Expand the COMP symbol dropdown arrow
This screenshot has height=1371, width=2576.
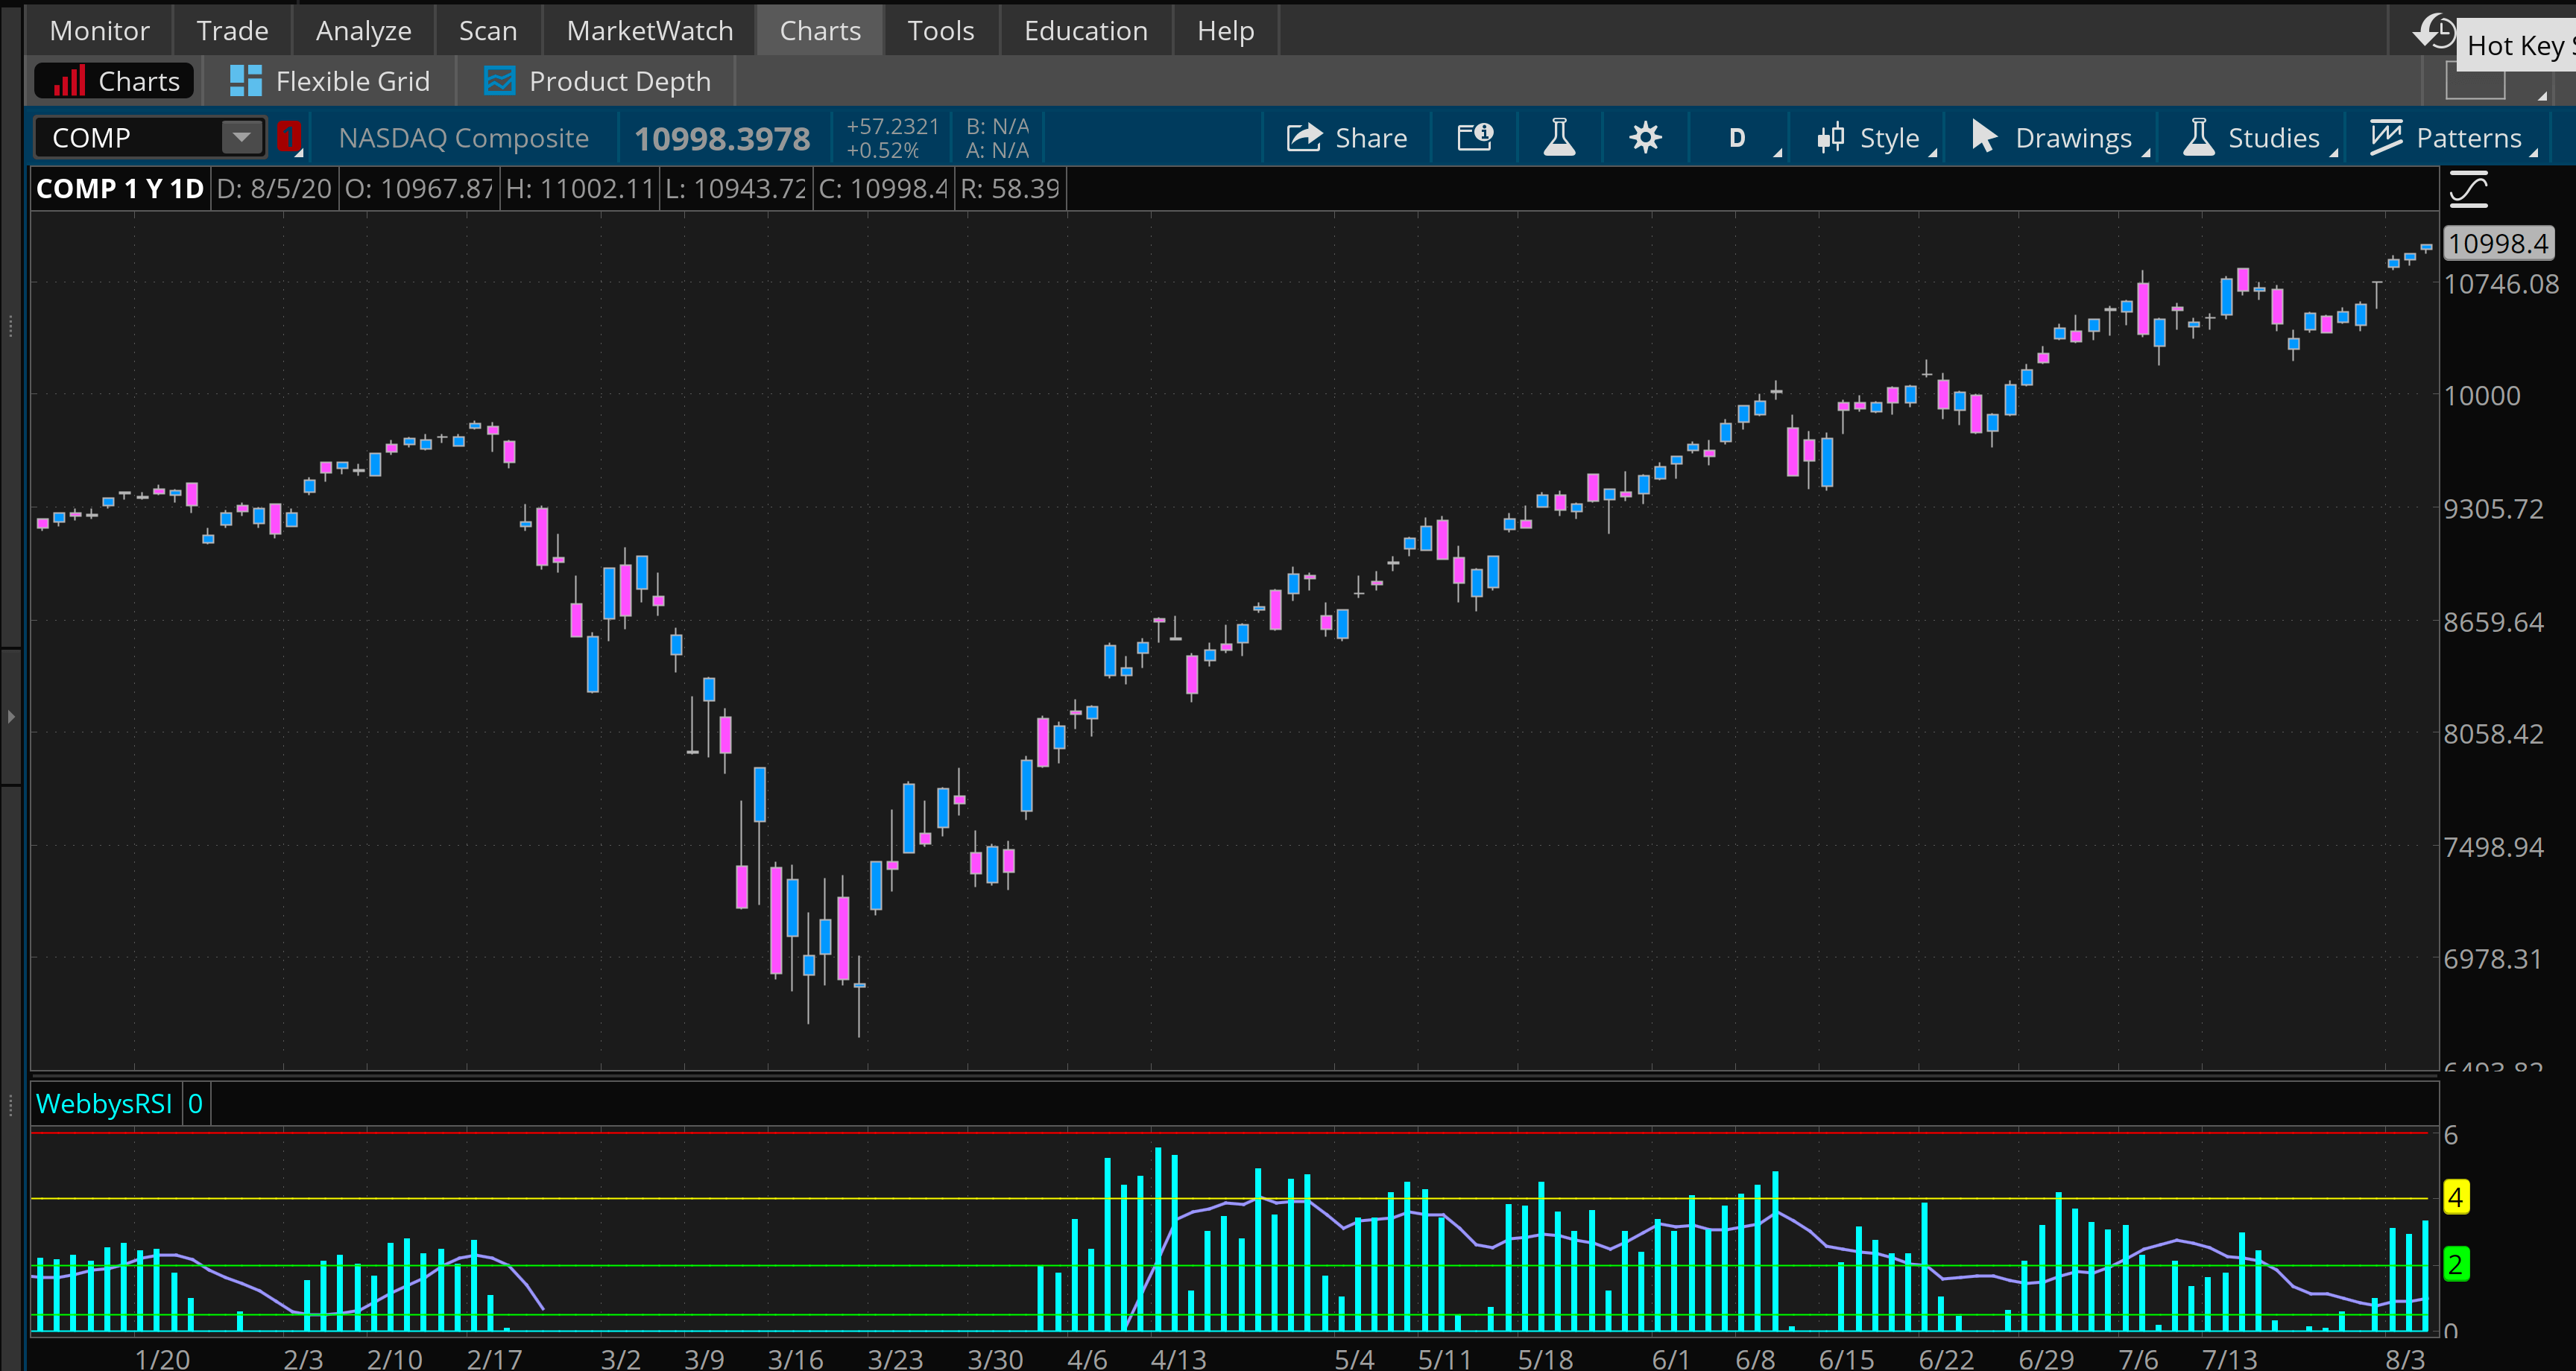click(242, 137)
